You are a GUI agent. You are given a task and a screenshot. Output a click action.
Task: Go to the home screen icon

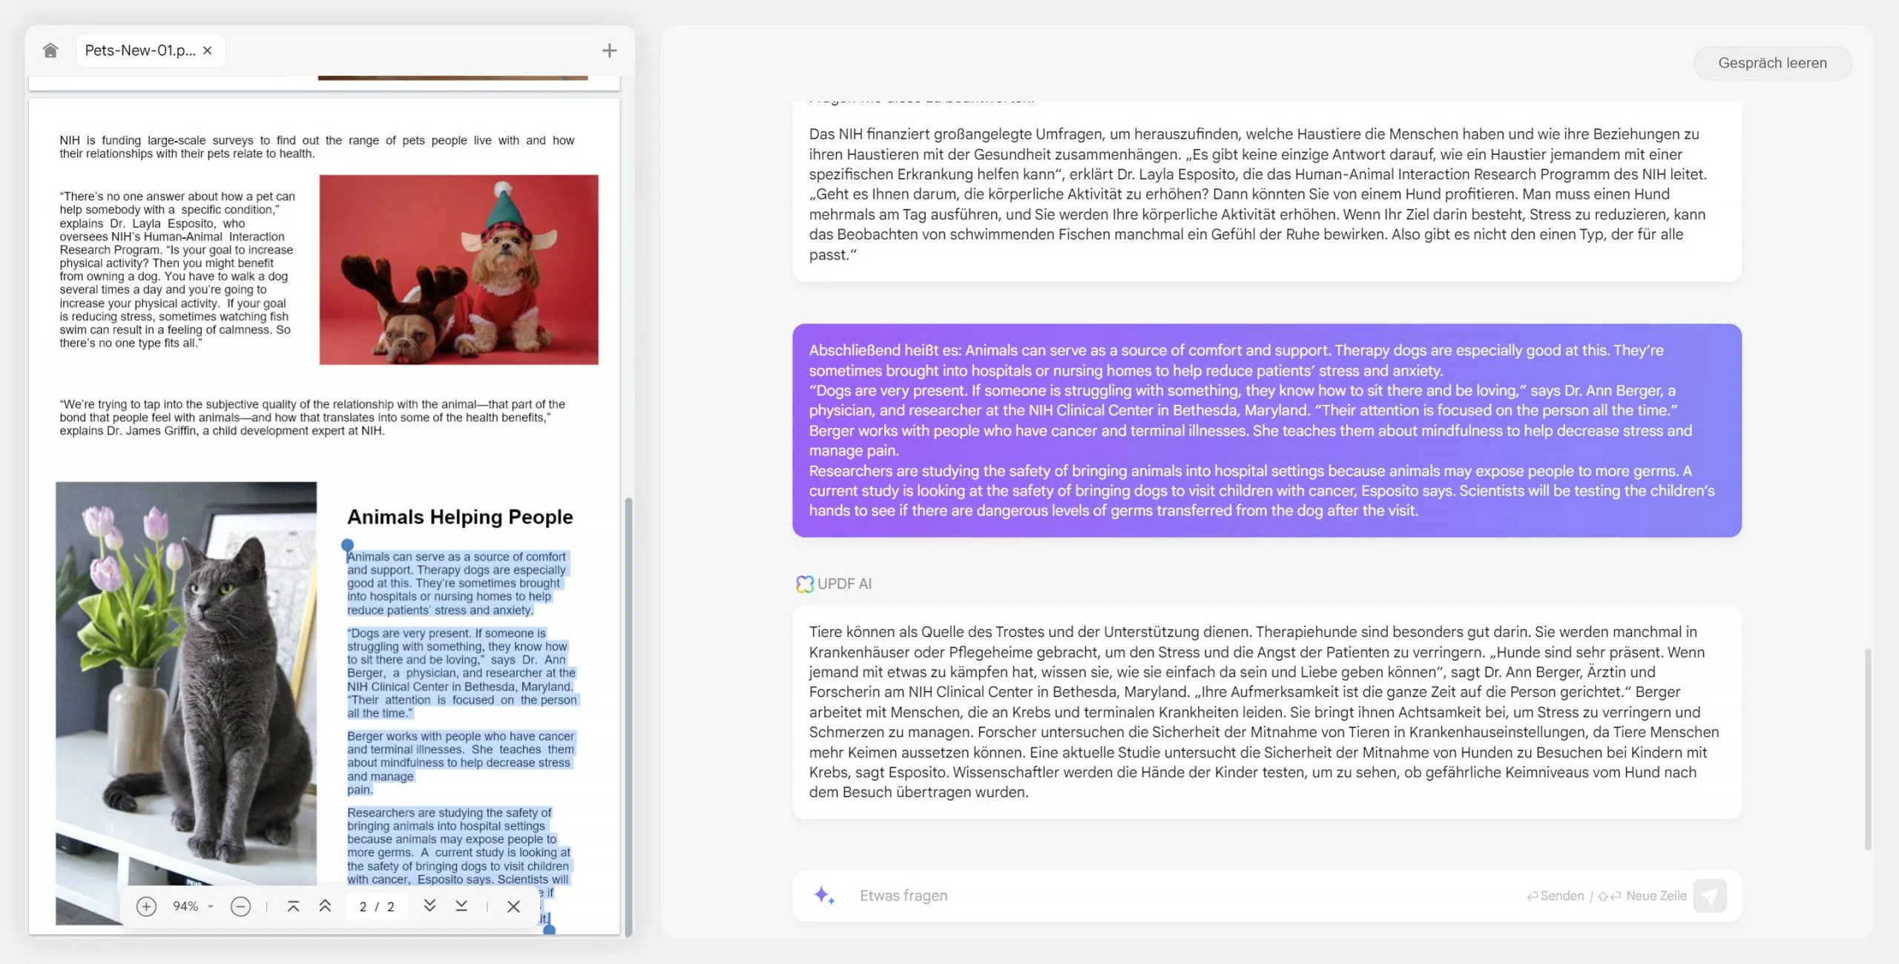click(x=50, y=50)
